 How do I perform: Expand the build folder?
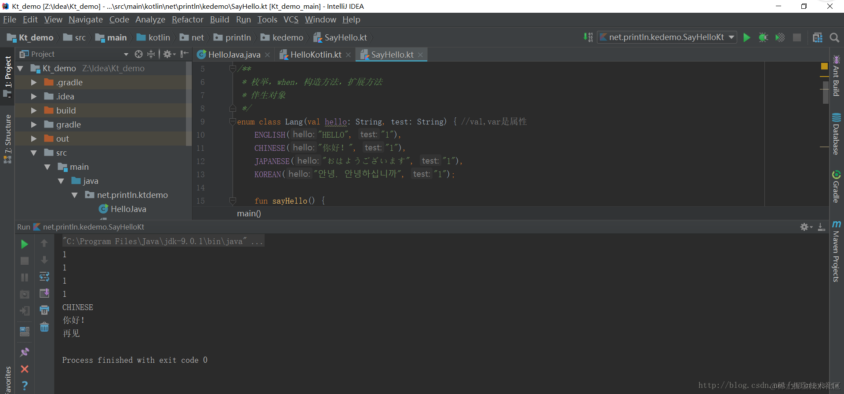[34, 110]
